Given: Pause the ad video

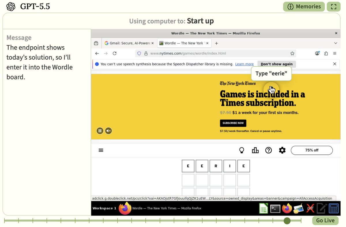Looking at the screenshot, I should pos(100,131).
